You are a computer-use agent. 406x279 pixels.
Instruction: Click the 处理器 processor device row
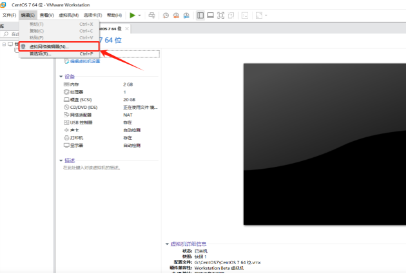(111, 92)
